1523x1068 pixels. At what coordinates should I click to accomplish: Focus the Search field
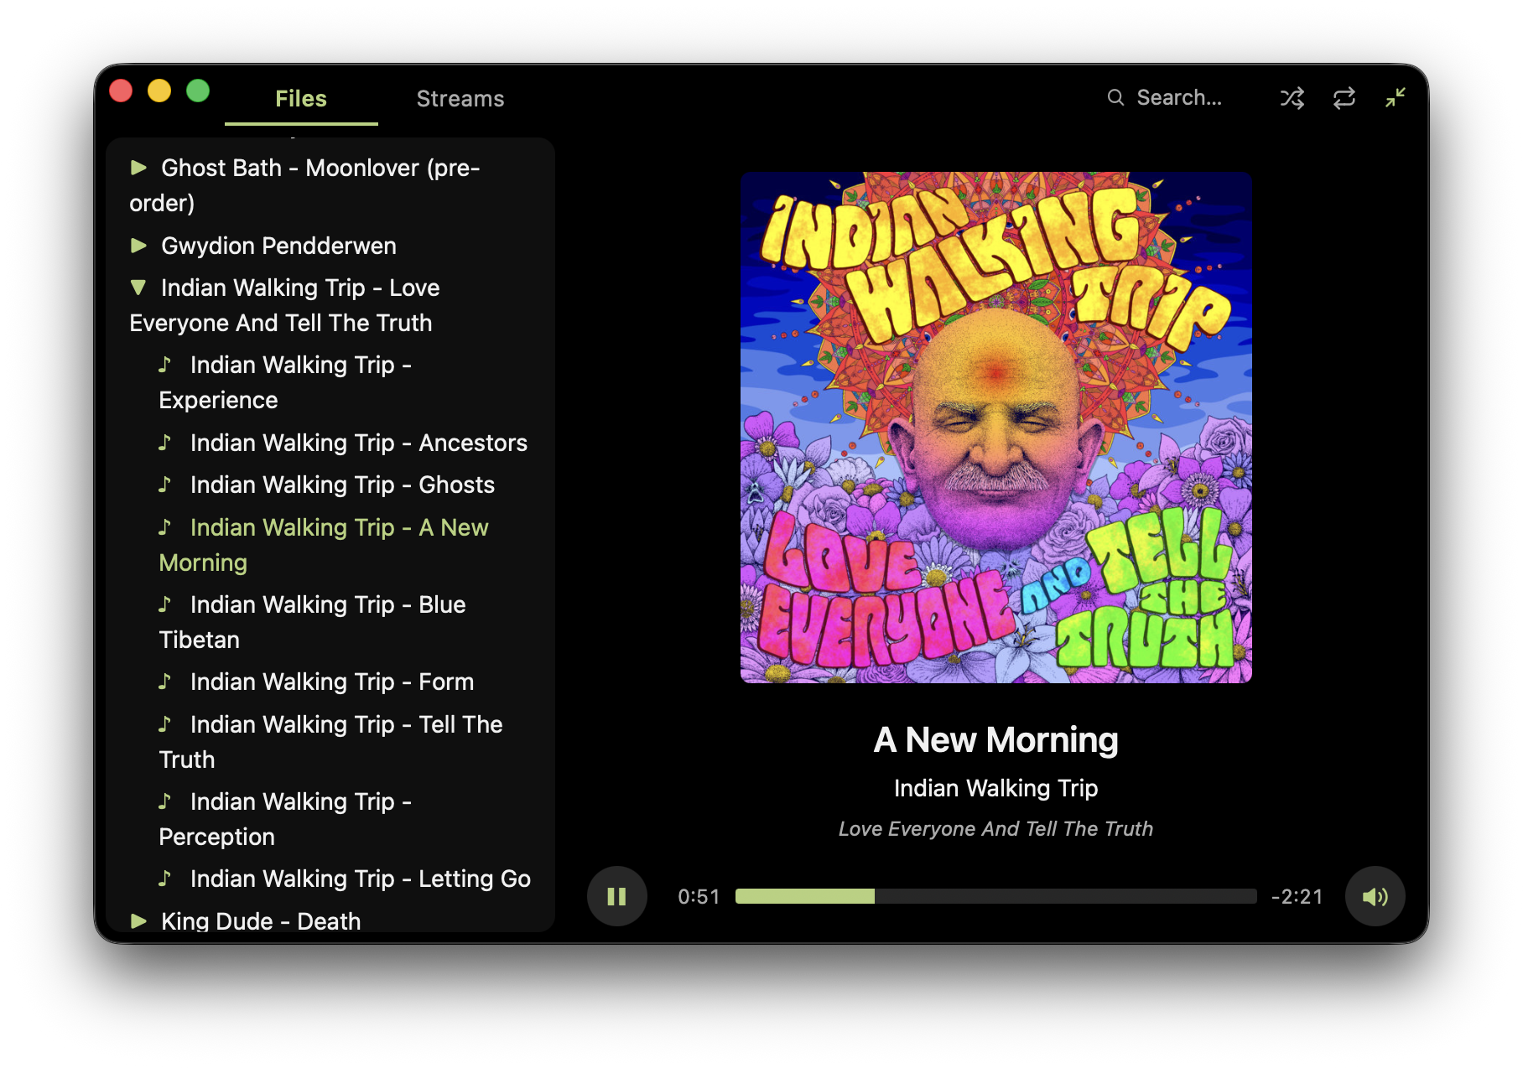click(1179, 97)
